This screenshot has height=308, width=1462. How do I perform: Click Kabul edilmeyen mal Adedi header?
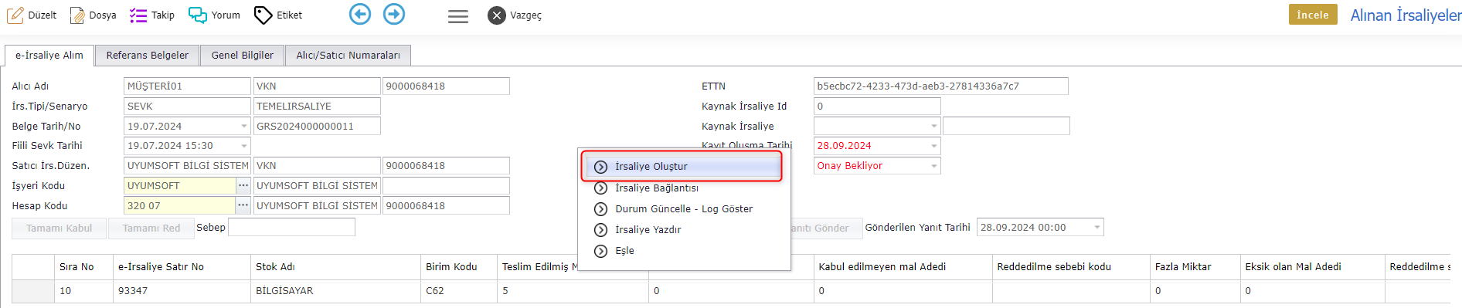click(903, 266)
